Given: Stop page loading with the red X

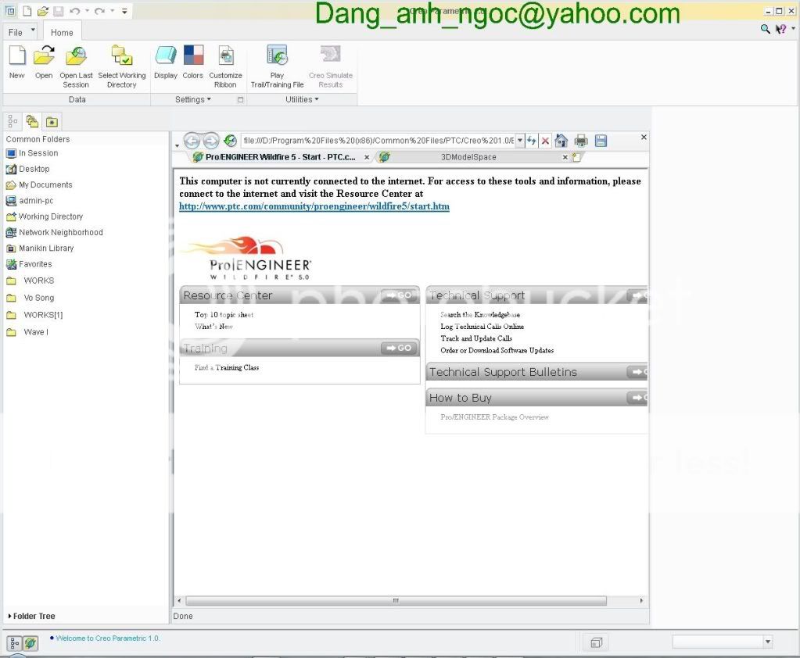Looking at the screenshot, I should [x=545, y=141].
